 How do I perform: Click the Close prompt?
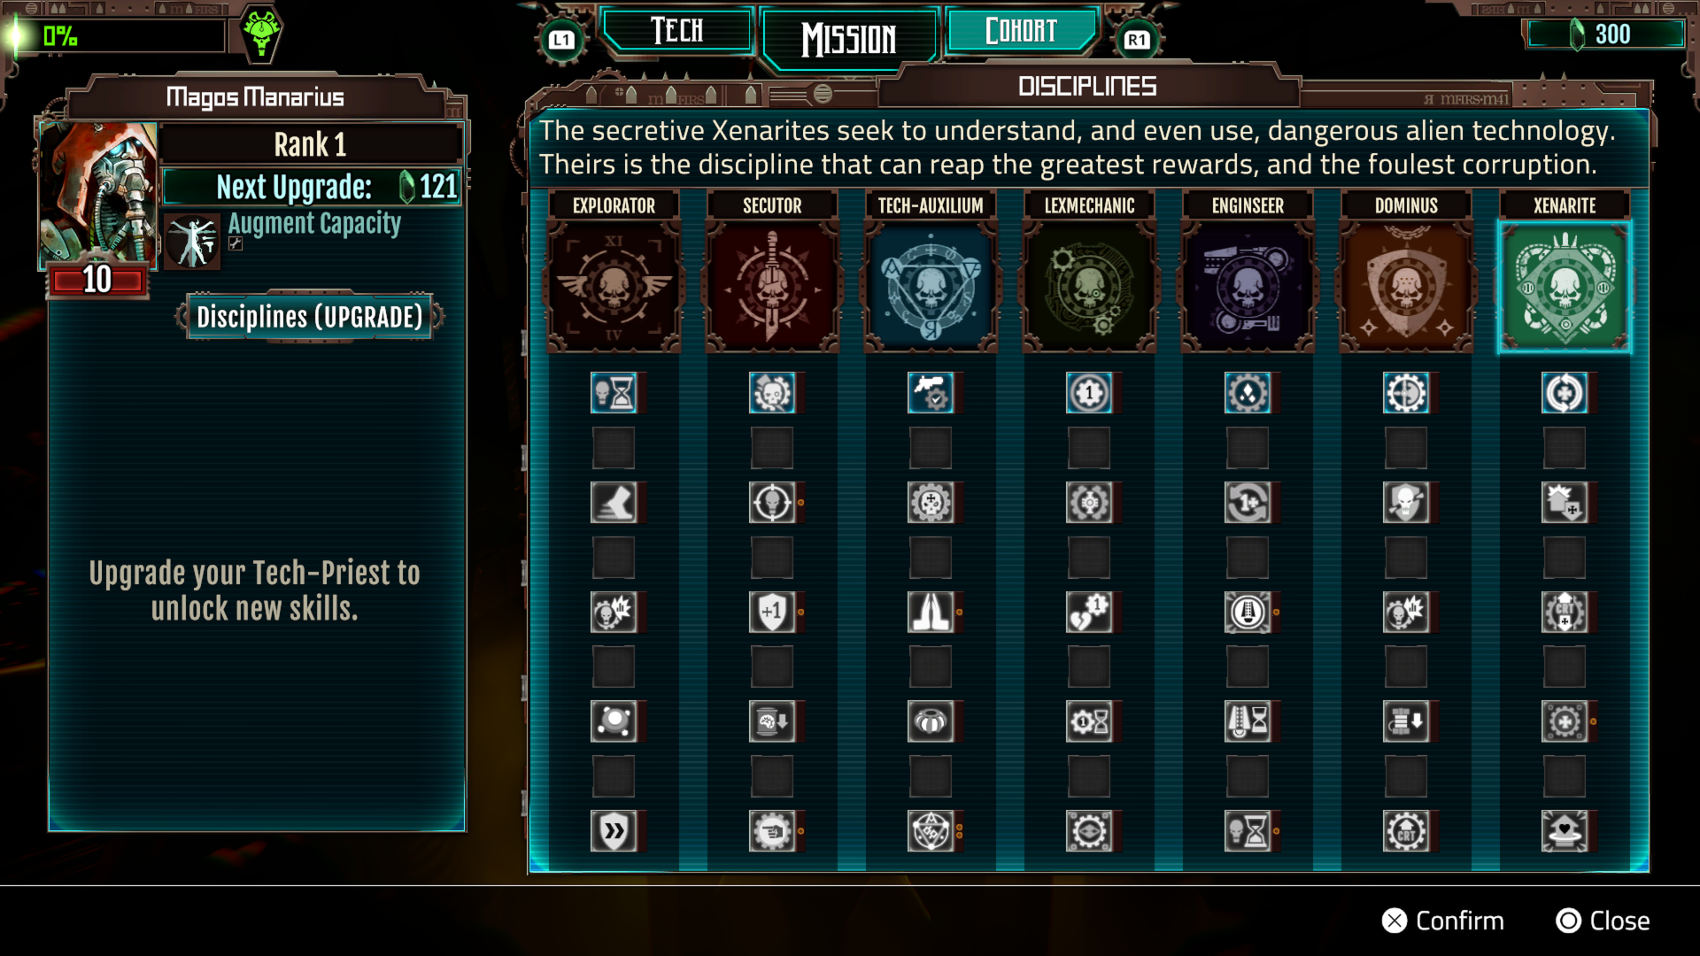tap(1603, 921)
